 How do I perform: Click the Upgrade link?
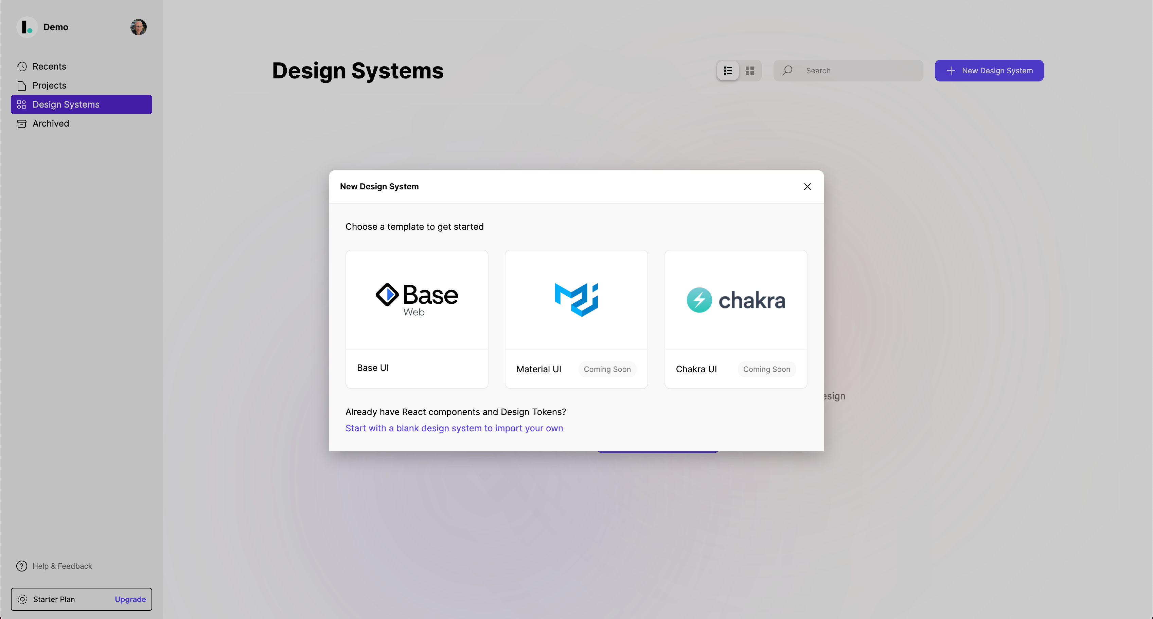click(130, 599)
